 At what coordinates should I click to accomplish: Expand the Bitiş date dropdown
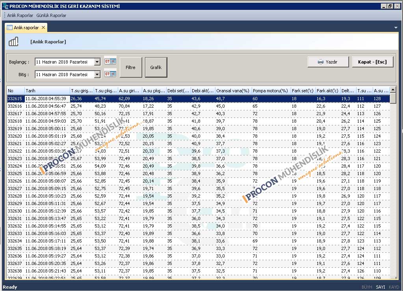pyautogui.click(x=97, y=75)
